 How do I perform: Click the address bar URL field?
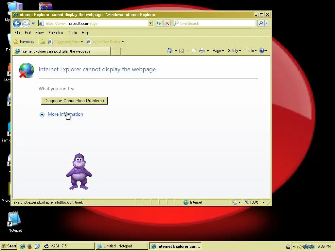click(93, 23)
